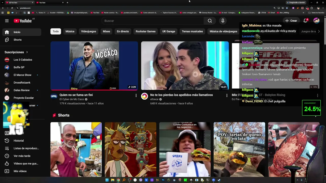Open options for 'Quien no se fuma un fini'
The width and height of the screenshot is (326, 183).
tap(136, 96)
